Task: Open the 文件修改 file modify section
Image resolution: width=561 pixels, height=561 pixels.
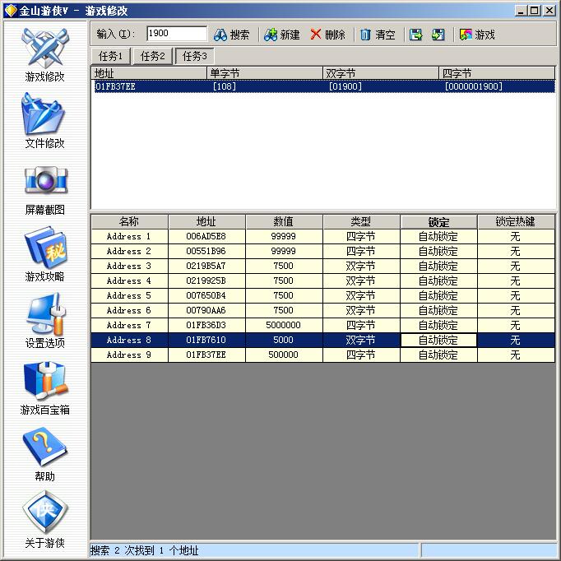Action: coord(44,122)
